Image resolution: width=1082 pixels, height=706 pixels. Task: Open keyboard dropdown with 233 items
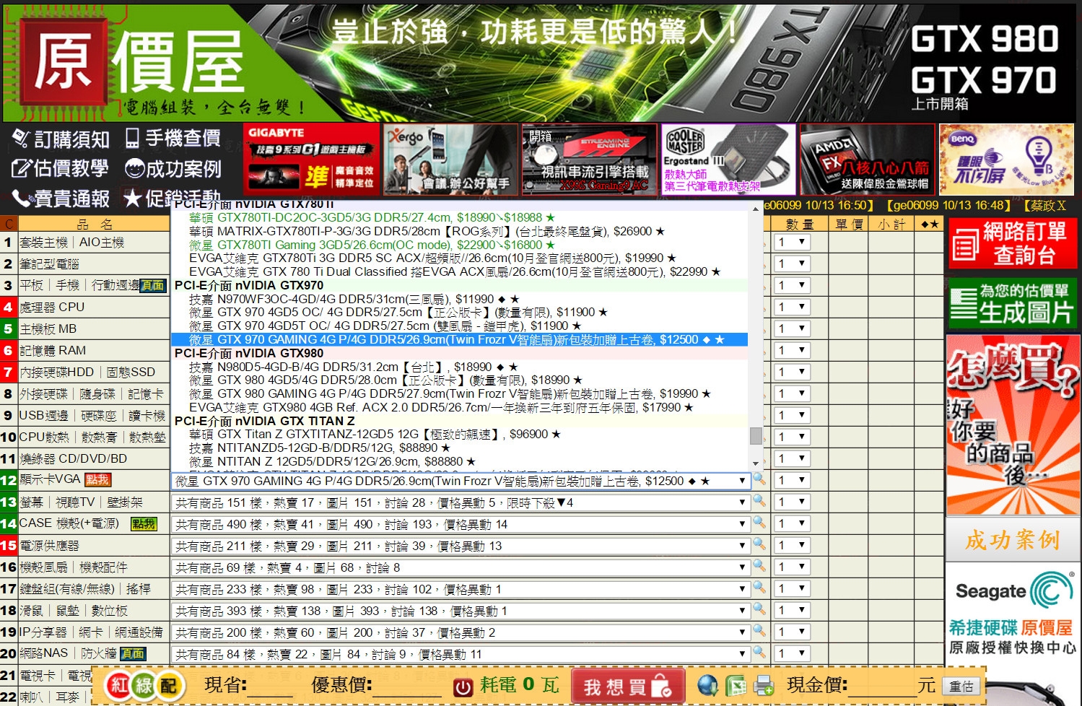pos(461,589)
